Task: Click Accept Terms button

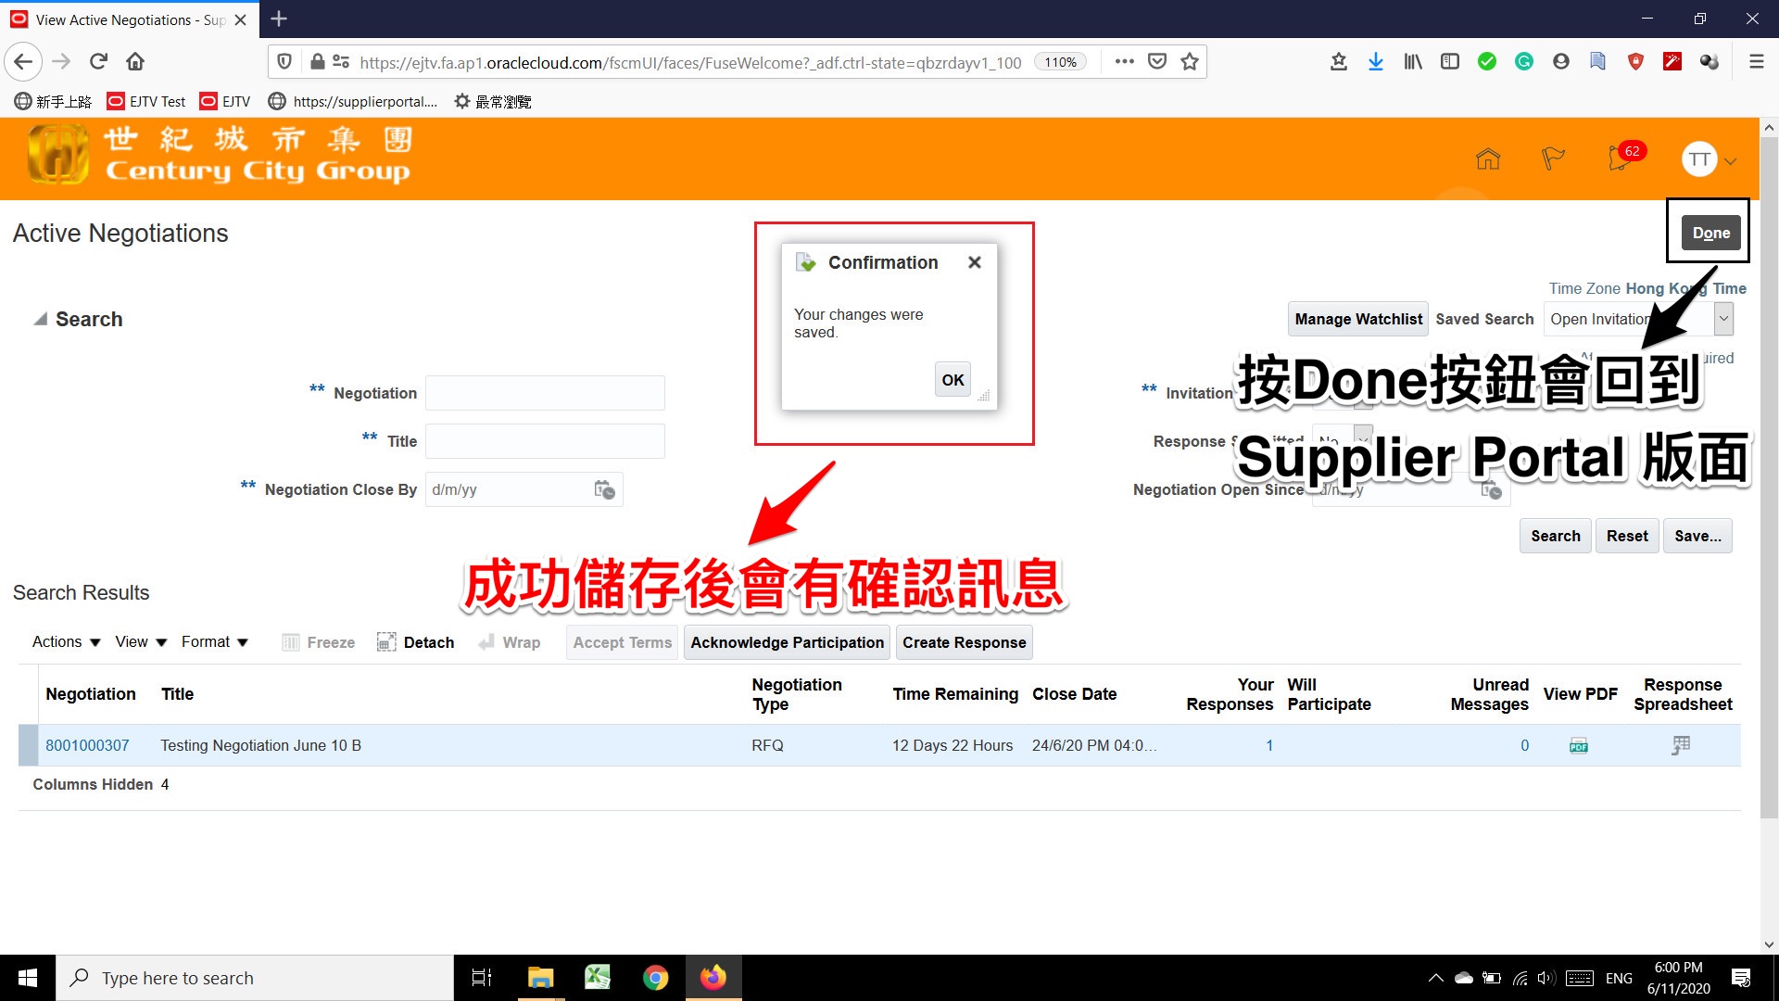Action: [x=622, y=642]
